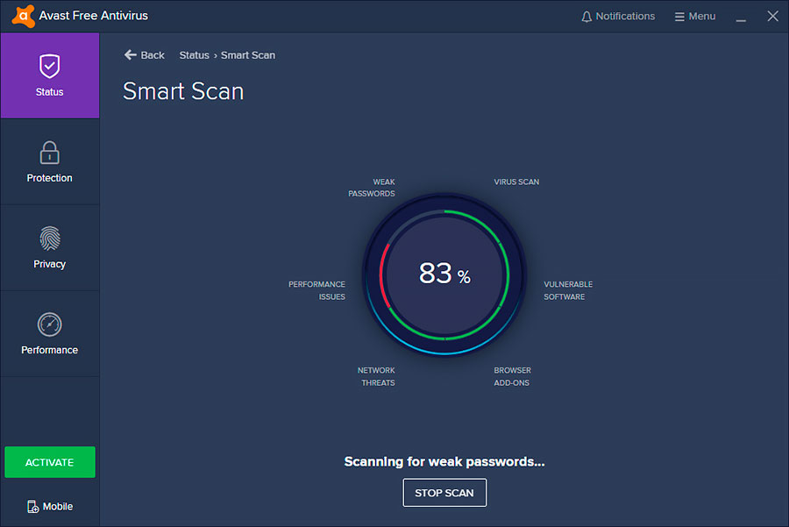Viewport: 789px width, 527px height.
Task: Click the Vulnerable Software label
Action: click(568, 290)
